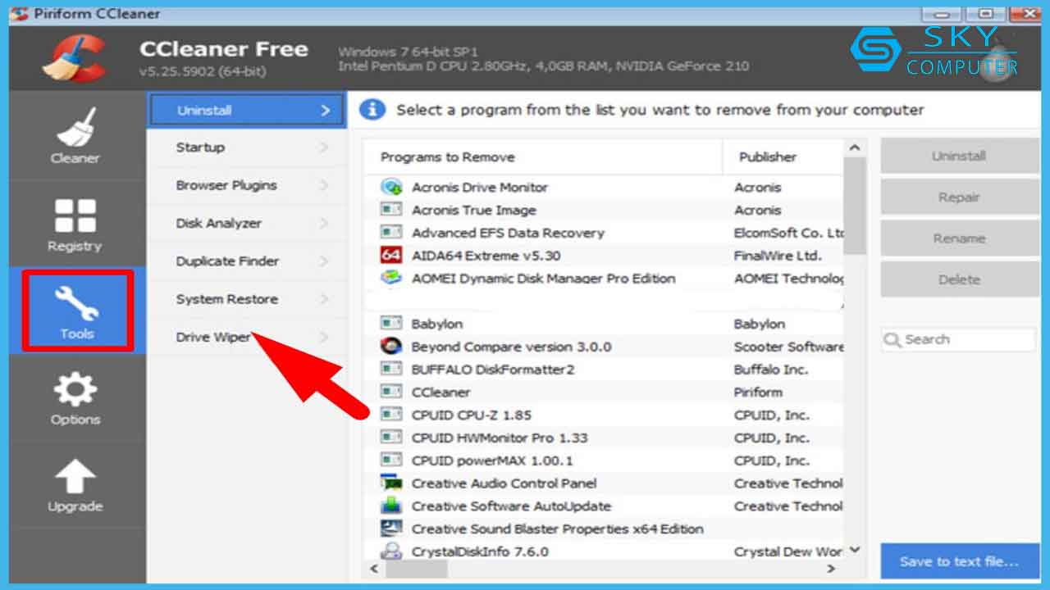Click the vertical scrollbar down arrow

coord(854,550)
